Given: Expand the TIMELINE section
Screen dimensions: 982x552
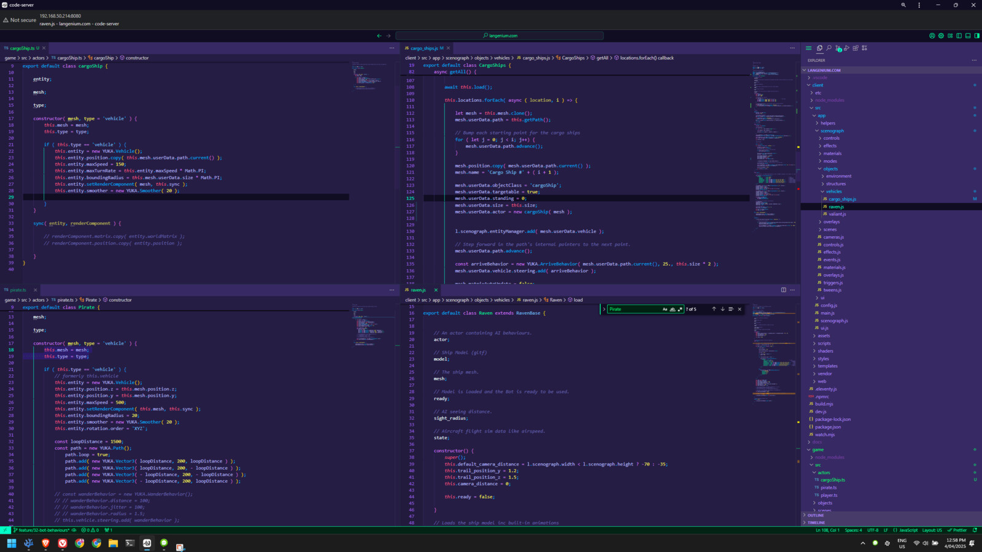Looking at the screenshot, I should tap(891, 523).
